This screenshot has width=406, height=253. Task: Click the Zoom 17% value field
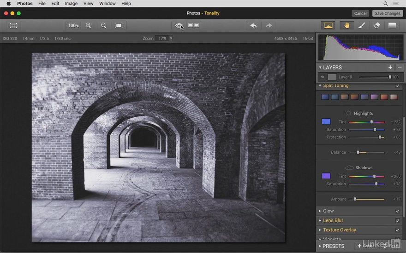[162, 38]
